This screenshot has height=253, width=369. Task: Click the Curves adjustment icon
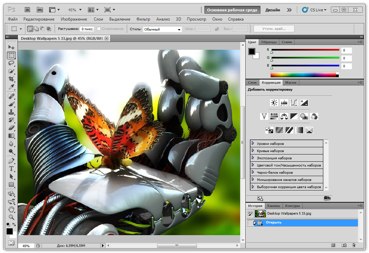click(x=294, y=102)
